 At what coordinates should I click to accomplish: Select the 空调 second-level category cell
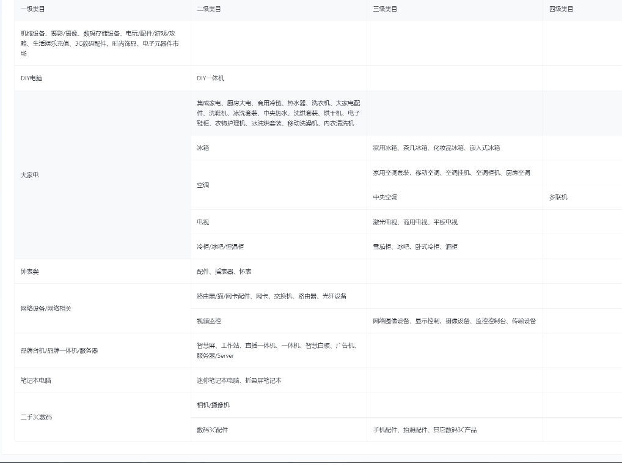pyautogui.click(x=203, y=185)
